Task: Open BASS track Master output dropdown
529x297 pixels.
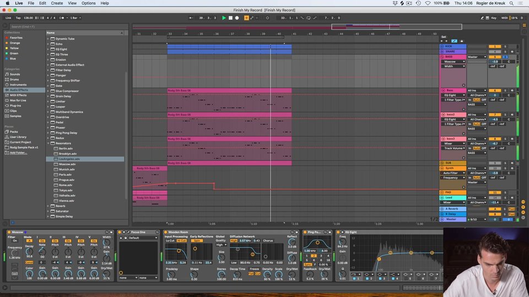Action: pos(477,57)
